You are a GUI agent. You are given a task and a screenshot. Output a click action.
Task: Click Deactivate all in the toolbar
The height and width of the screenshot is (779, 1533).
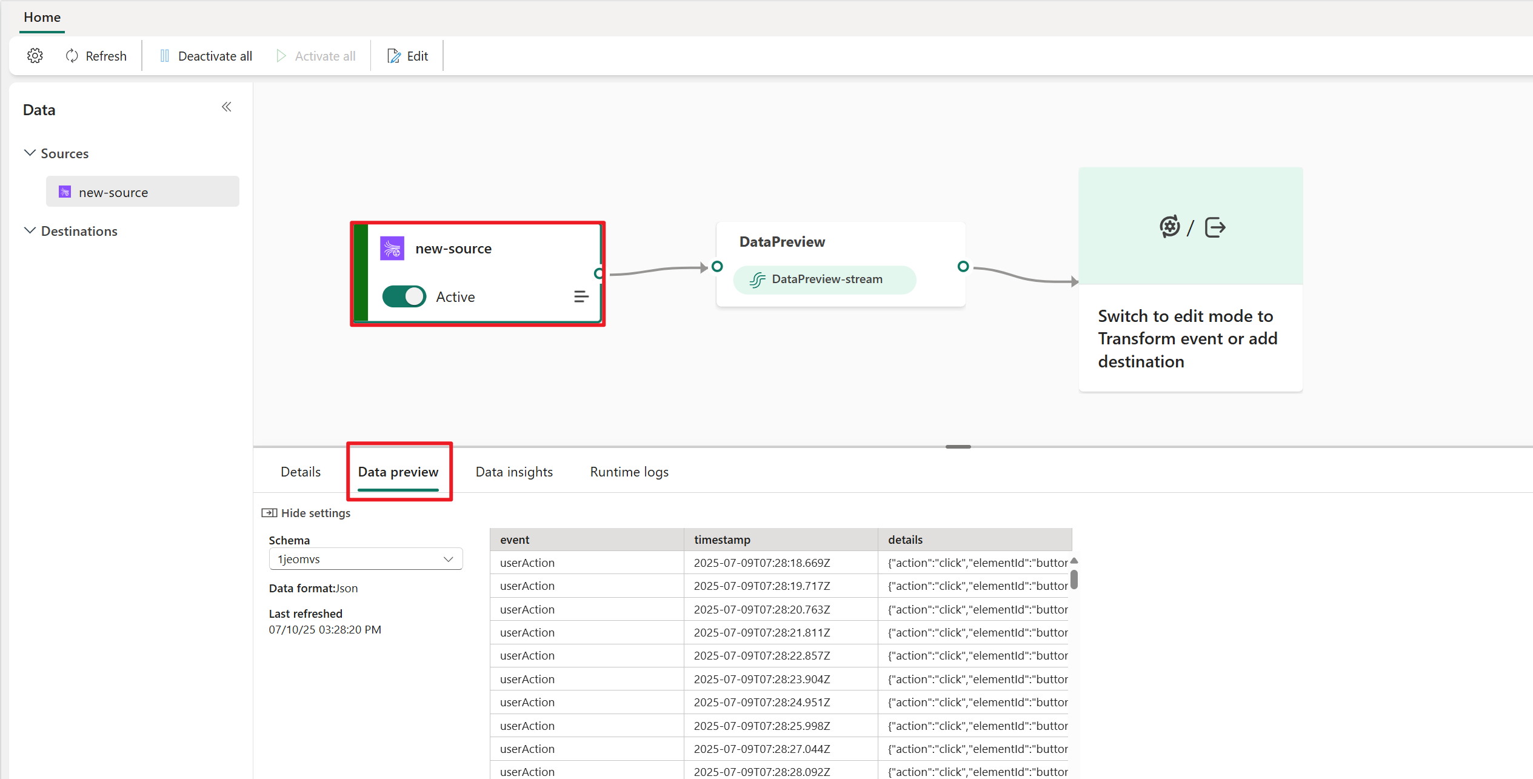[x=206, y=56]
